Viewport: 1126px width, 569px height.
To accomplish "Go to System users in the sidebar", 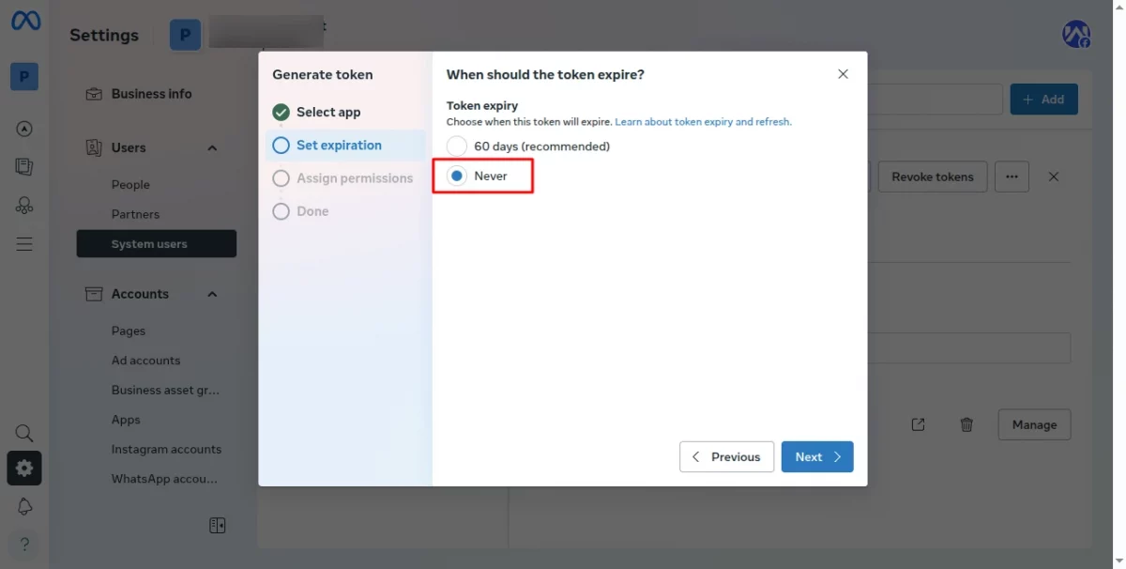I will [x=156, y=243].
